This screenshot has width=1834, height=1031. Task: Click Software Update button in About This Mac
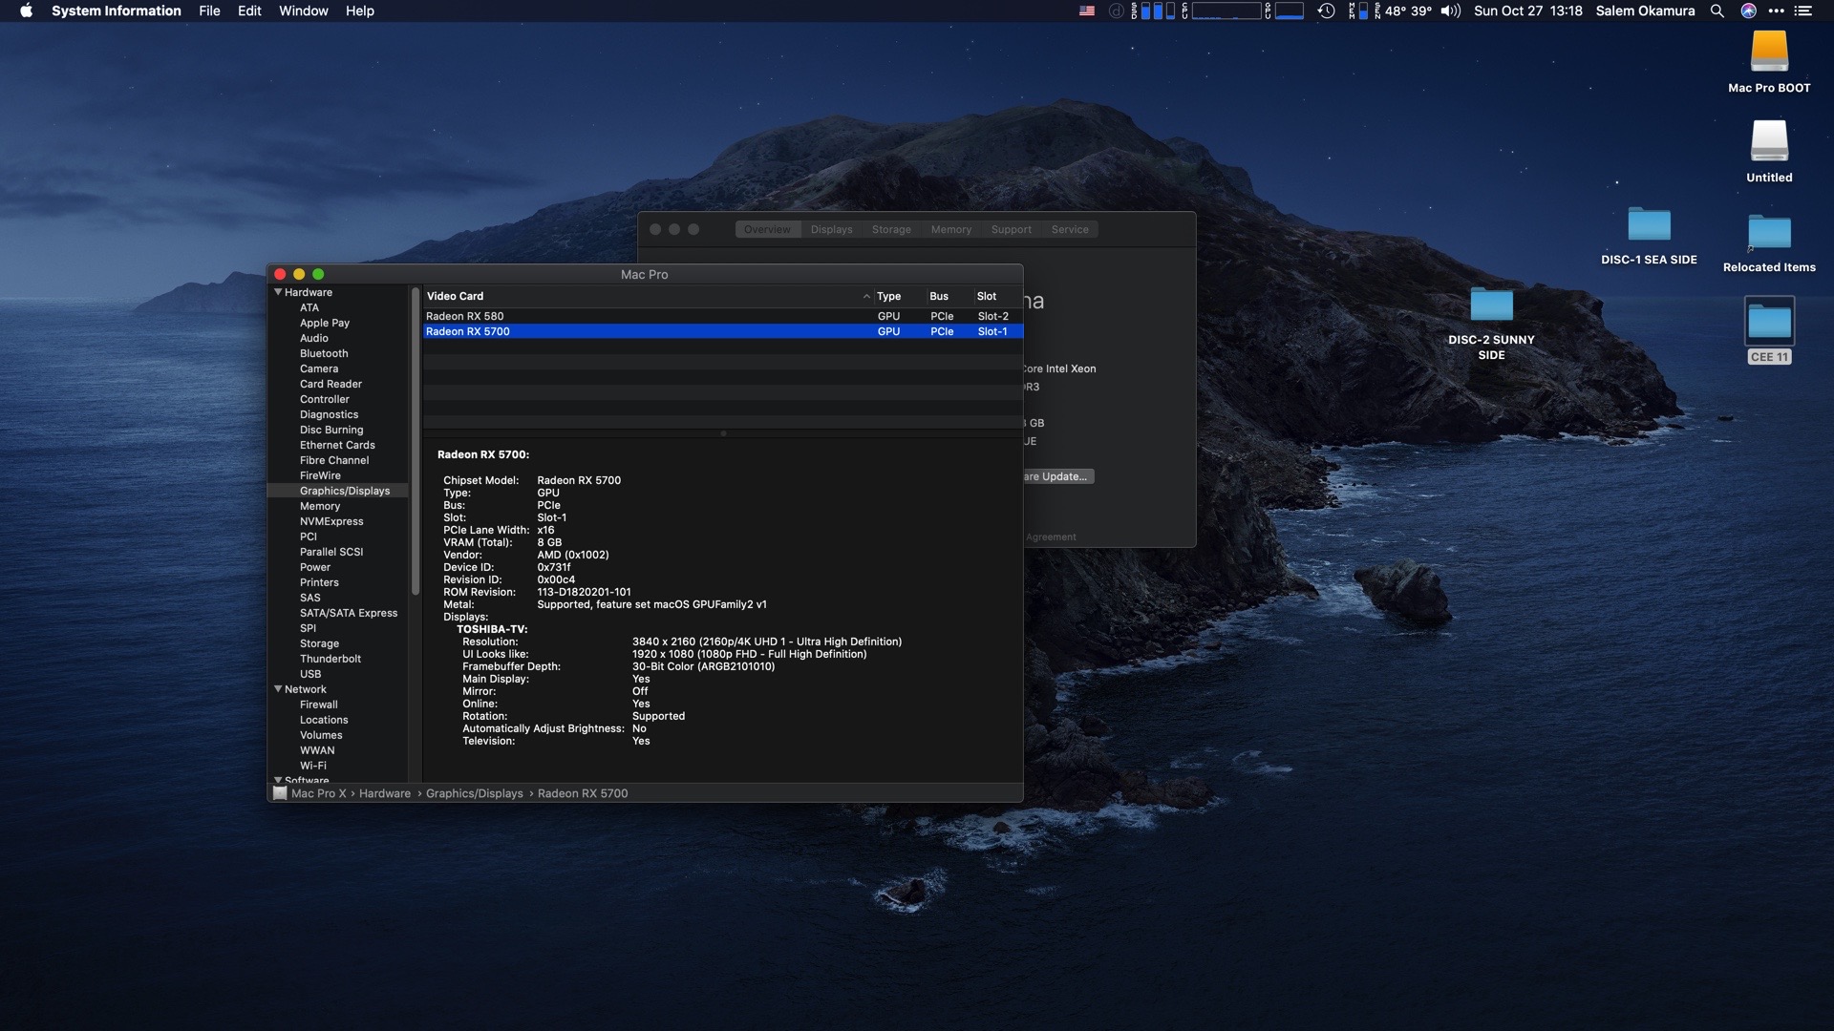click(x=1058, y=476)
